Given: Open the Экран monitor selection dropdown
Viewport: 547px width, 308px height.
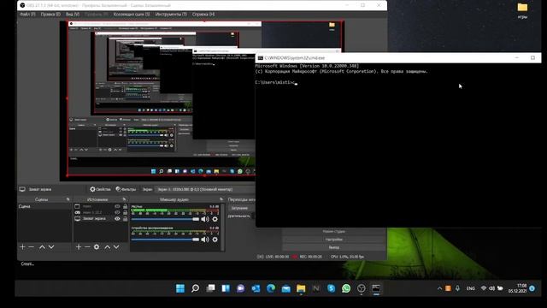Looking at the screenshot, I should (205, 189).
